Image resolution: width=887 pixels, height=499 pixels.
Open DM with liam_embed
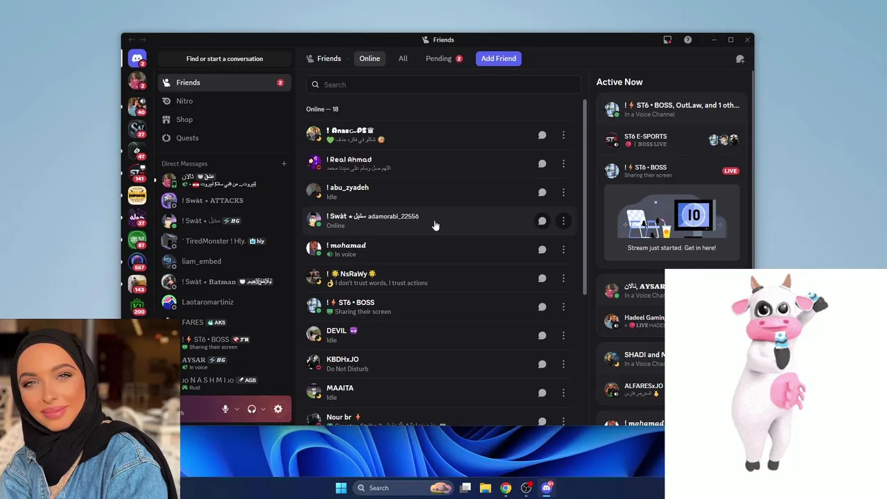(224, 261)
